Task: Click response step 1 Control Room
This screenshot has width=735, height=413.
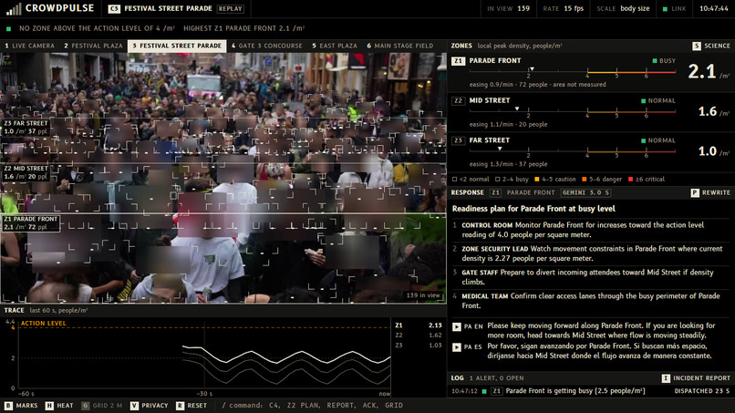Action: click(591, 230)
